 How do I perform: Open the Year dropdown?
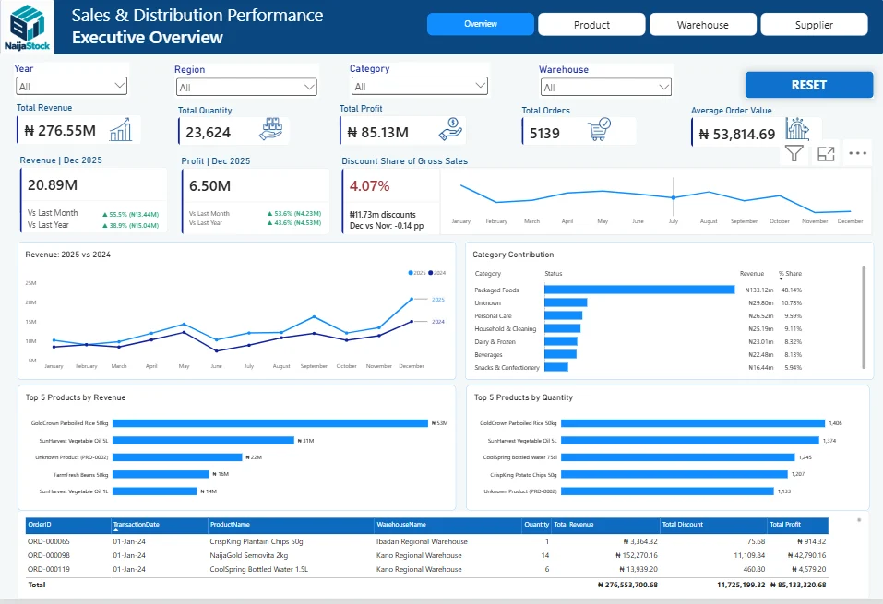[x=72, y=86]
